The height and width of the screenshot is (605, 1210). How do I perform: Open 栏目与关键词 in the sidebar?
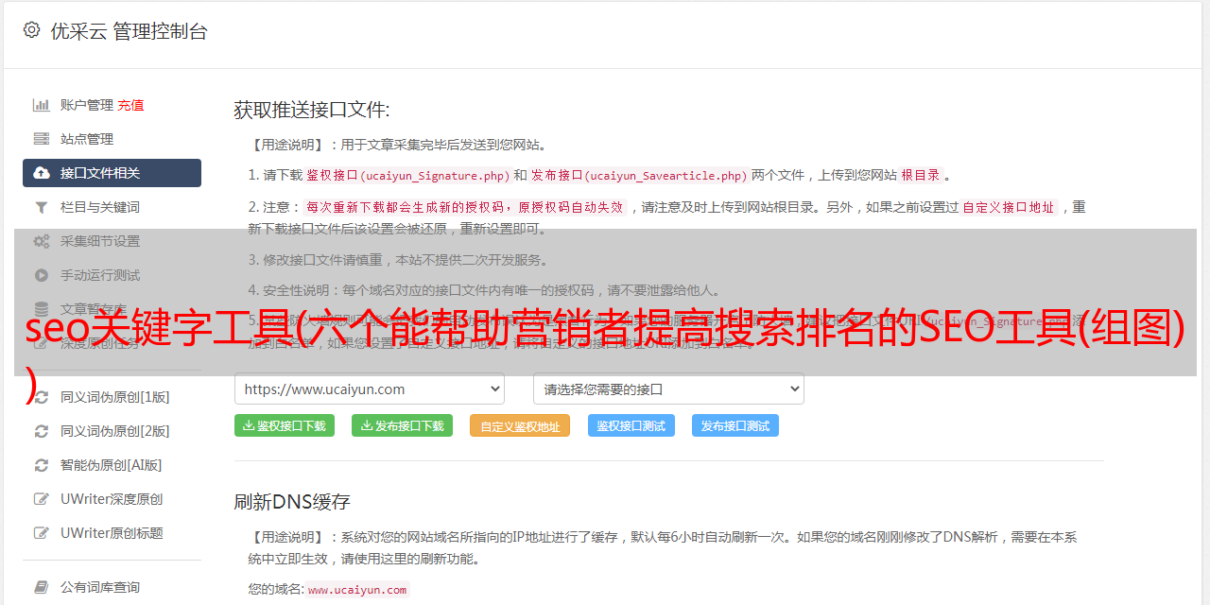(100, 207)
